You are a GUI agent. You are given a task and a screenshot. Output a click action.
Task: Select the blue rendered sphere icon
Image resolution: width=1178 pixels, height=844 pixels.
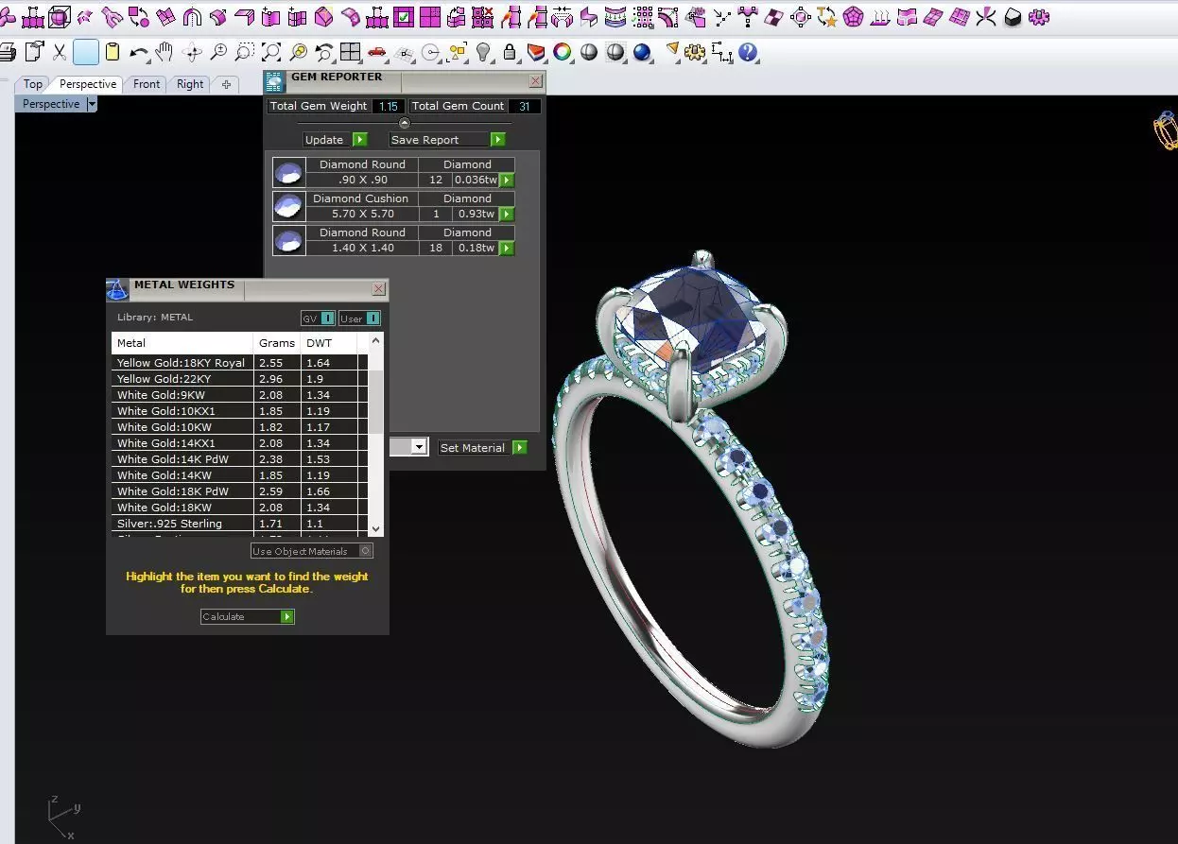coord(642,52)
